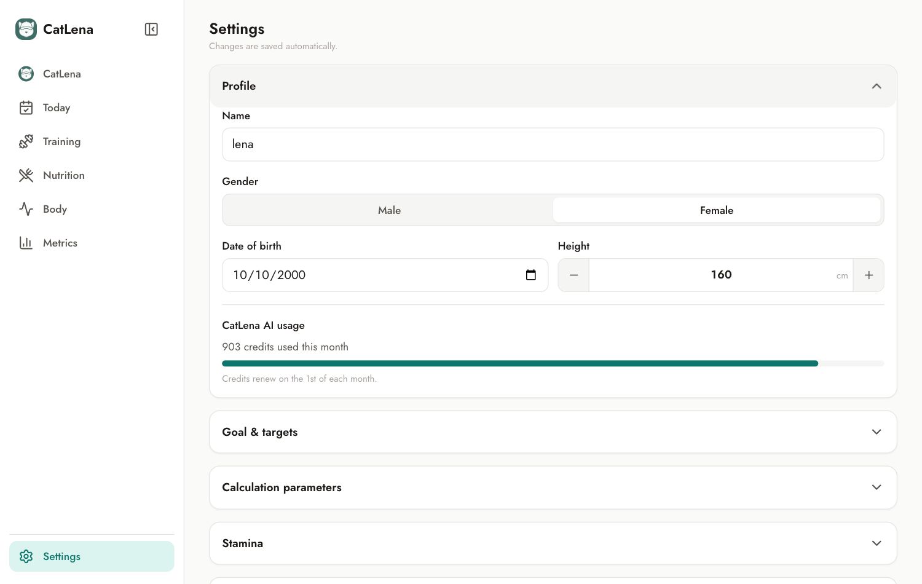Click the Settings page heading
The height and width of the screenshot is (584, 922).
tap(237, 29)
